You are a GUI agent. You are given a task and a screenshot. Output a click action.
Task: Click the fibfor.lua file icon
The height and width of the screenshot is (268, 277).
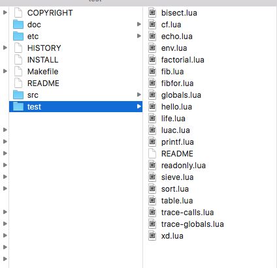click(152, 83)
